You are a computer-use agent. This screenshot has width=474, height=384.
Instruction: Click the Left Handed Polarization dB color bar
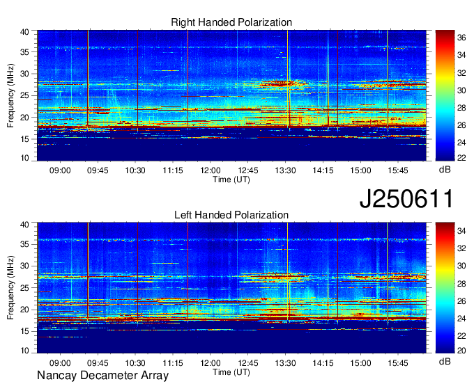[445, 288]
